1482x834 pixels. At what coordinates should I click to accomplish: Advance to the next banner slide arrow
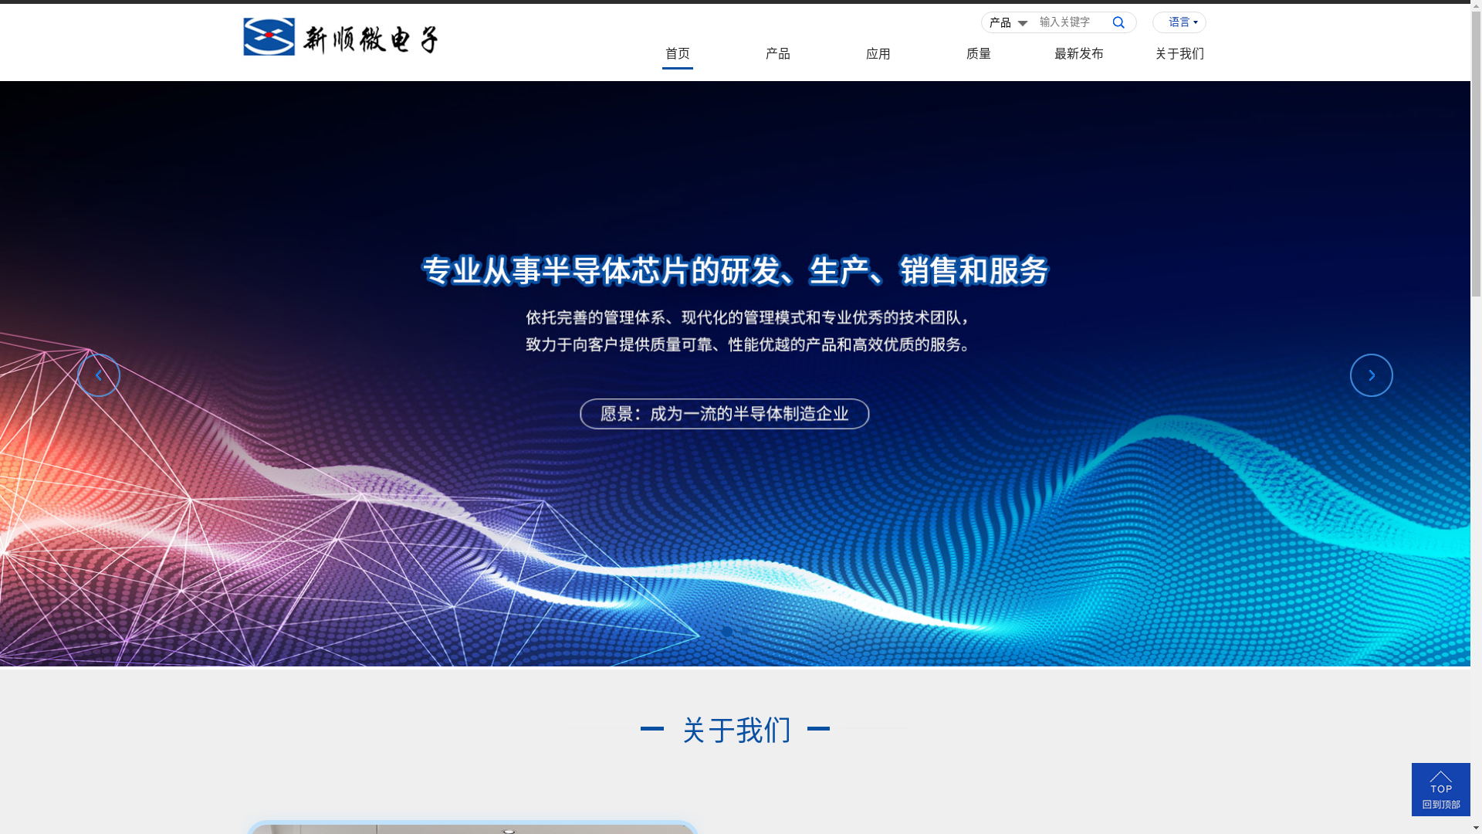pyautogui.click(x=1371, y=375)
